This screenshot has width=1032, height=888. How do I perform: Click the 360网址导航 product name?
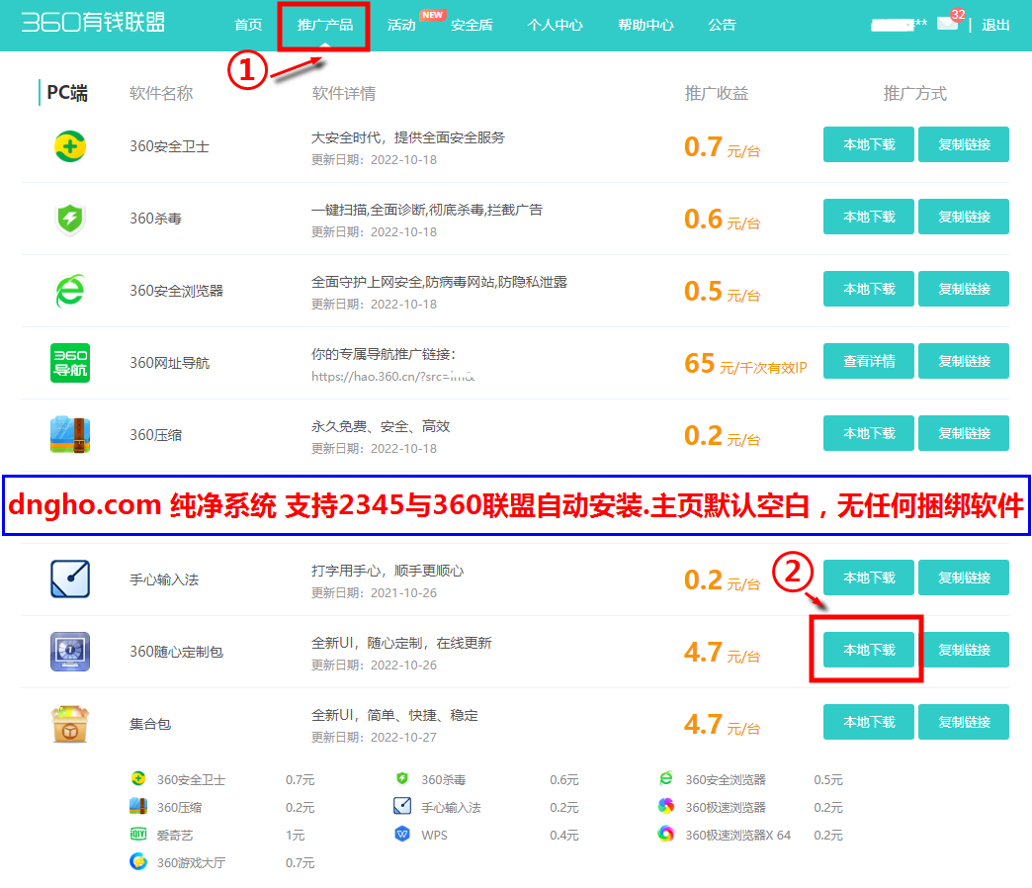pos(169,363)
